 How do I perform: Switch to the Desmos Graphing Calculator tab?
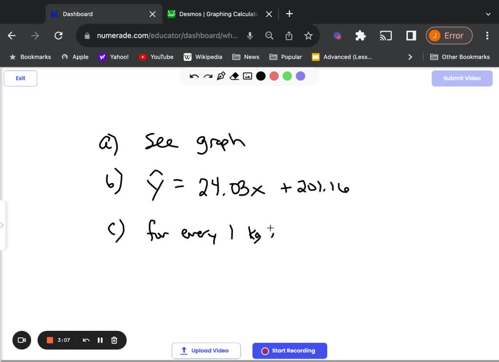(219, 14)
